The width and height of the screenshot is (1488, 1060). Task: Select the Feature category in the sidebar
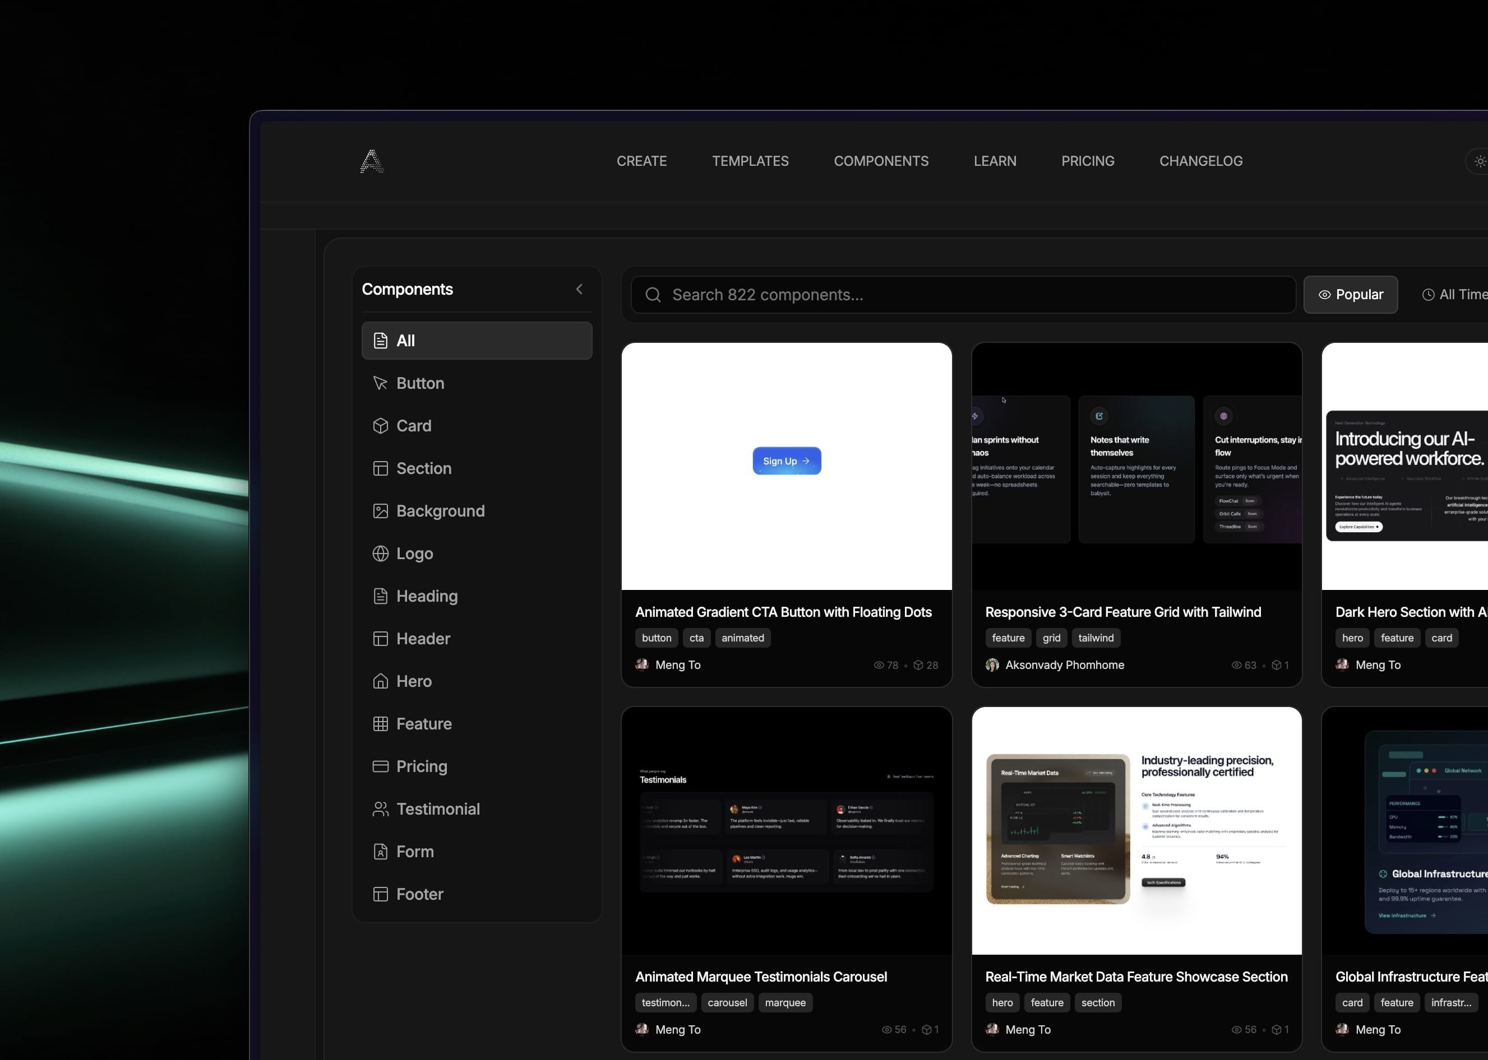pos(424,723)
